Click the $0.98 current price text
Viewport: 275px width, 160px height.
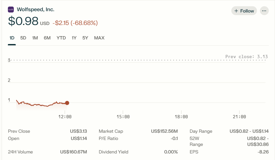[23, 21]
